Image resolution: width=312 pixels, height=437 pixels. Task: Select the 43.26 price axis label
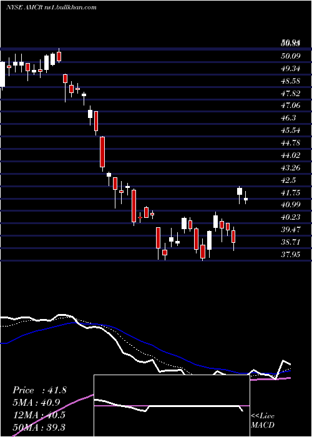[x=291, y=168]
